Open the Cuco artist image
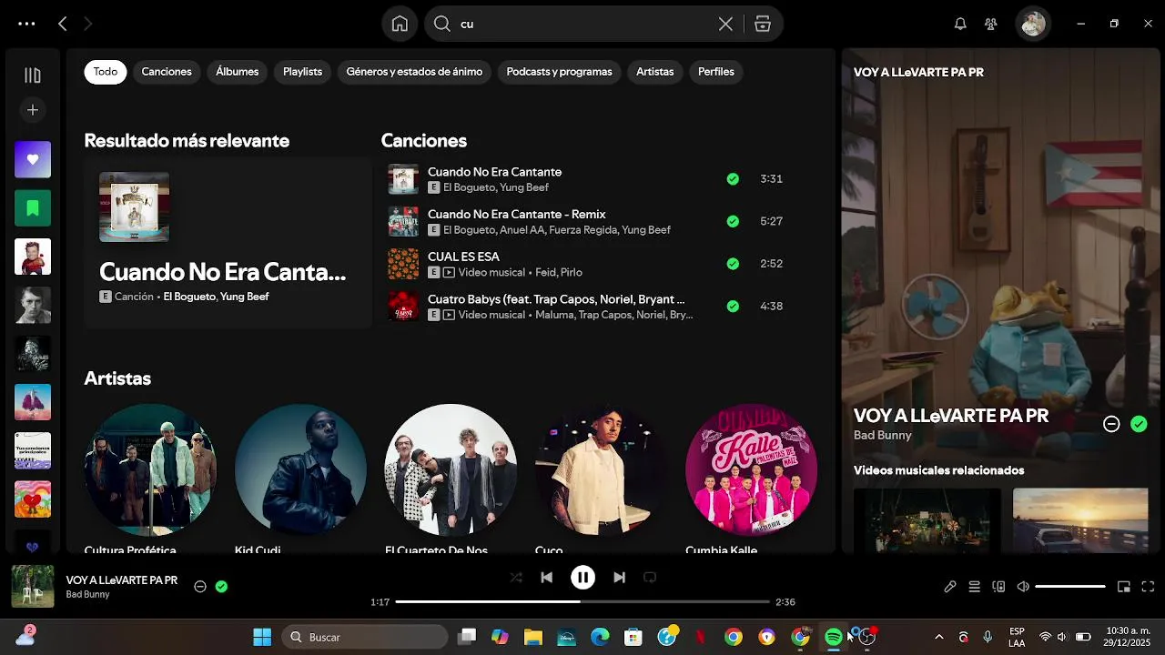 [x=601, y=470]
